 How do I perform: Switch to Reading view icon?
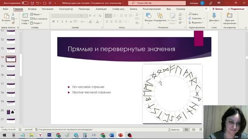pyautogui.click(x=201, y=130)
